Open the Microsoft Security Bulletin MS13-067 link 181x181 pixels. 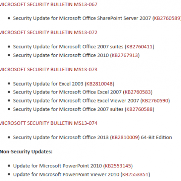[x=49, y=5]
